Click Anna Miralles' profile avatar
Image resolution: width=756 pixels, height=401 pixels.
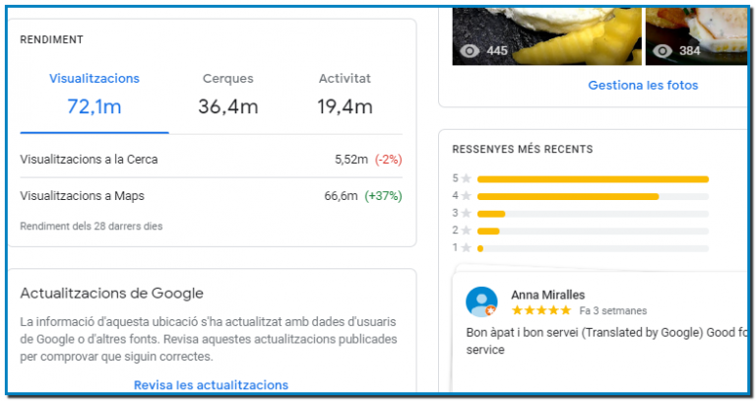pos(481,301)
